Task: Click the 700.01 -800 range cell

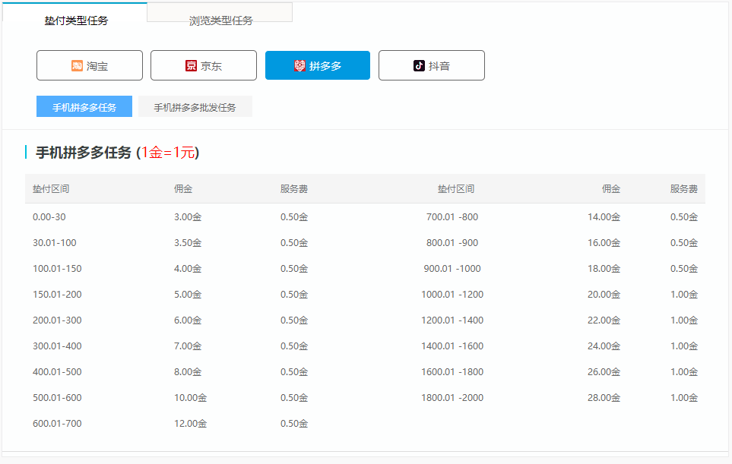Action: point(452,217)
